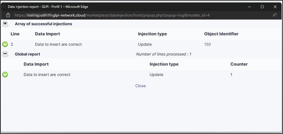Screen dimensions: 283x134
Task: Click the 'Global report' heading text
Action: click(x=28, y=54)
